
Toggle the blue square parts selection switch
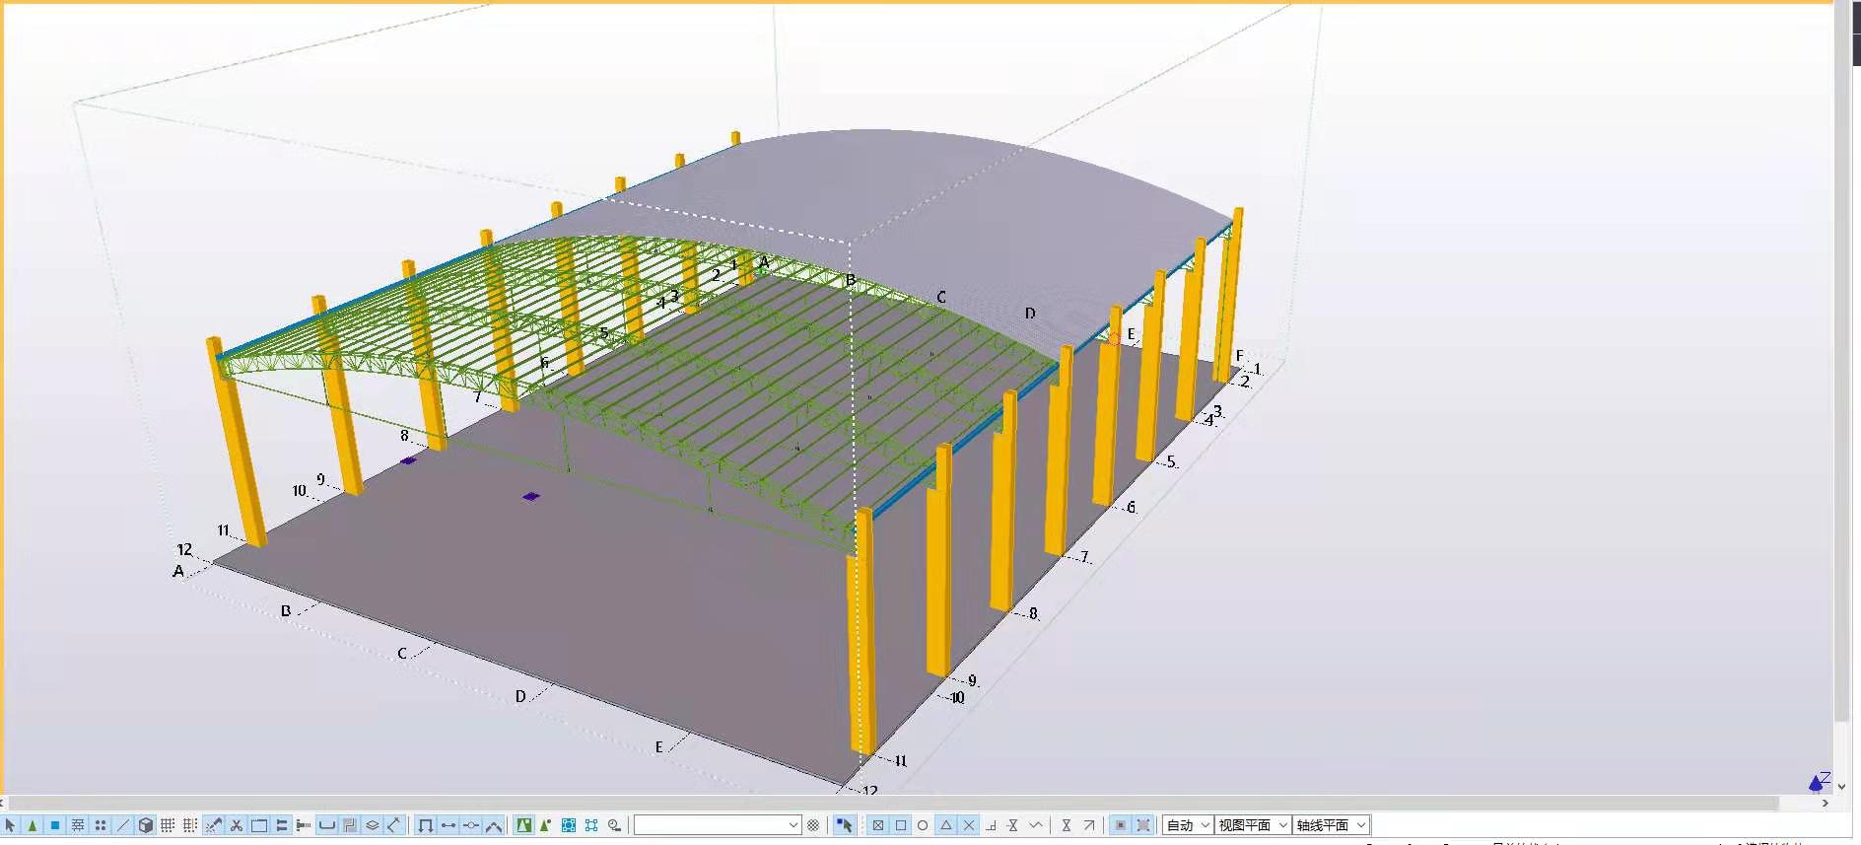pyautogui.click(x=55, y=825)
